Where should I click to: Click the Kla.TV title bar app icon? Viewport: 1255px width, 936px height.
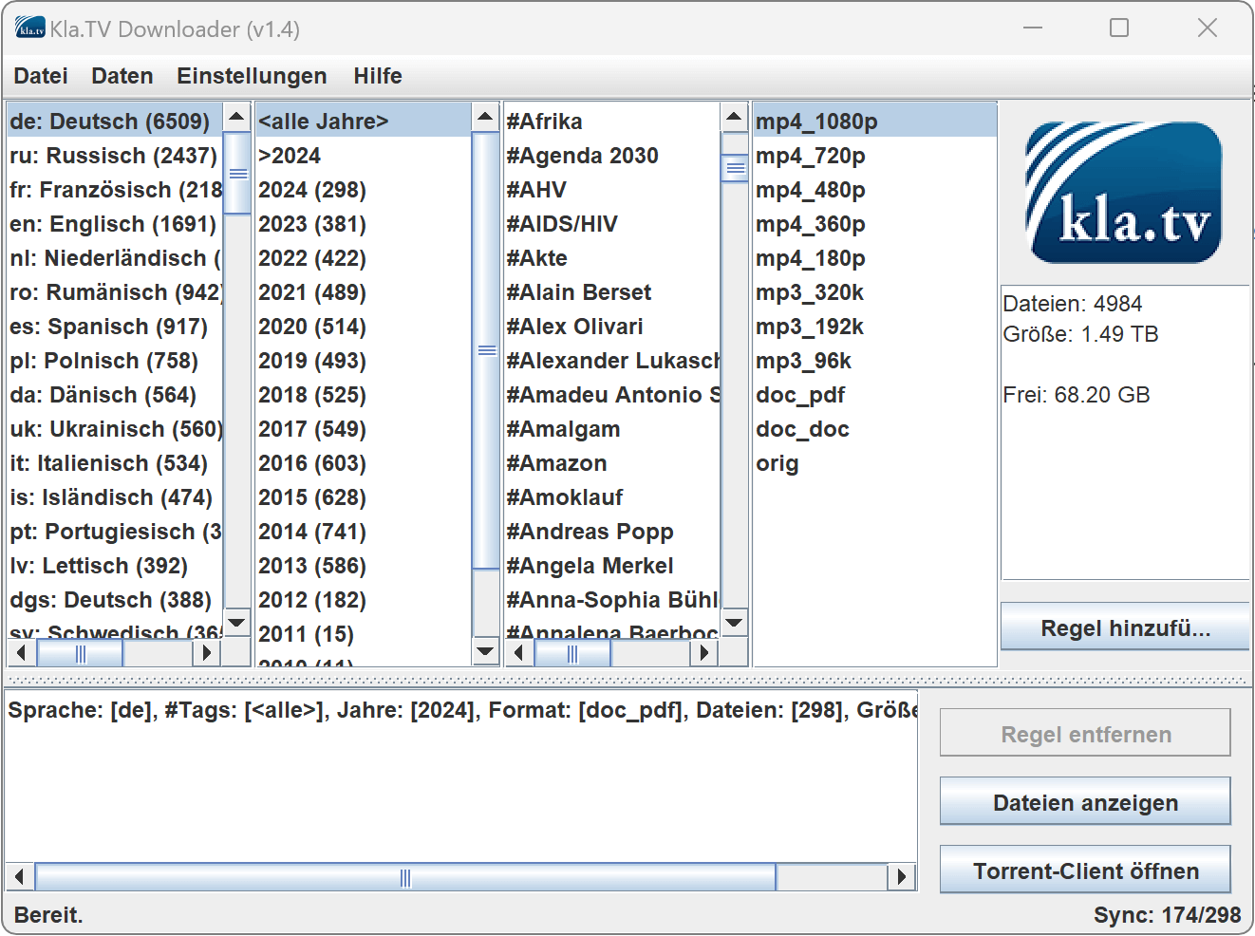[29, 28]
